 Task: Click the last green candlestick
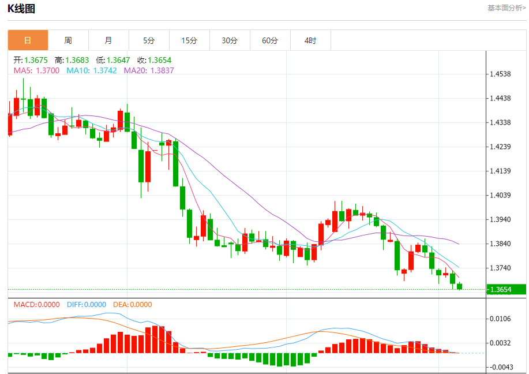tap(460, 286)
